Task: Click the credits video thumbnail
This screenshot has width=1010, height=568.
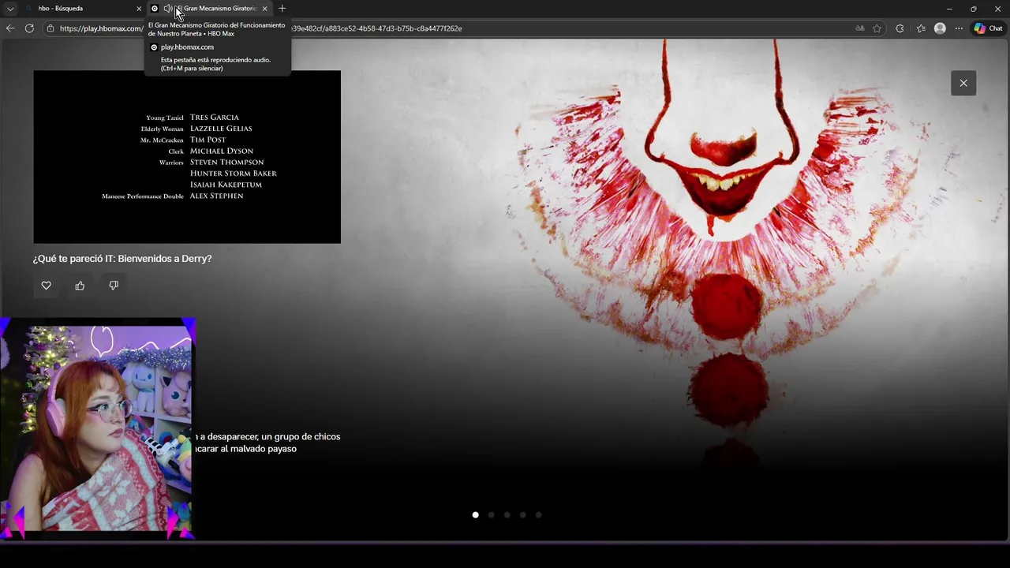Action: [187, 157]
